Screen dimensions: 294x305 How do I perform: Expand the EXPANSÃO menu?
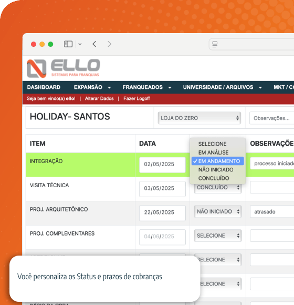(92, 87)
